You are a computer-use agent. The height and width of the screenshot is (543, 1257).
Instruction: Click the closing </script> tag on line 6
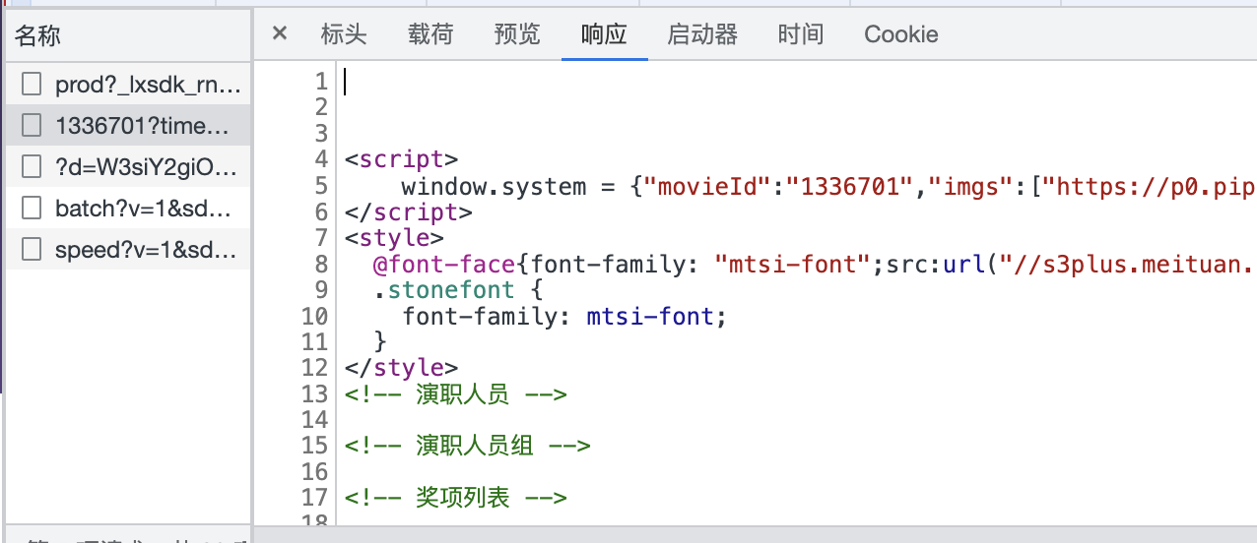click(409, 212)
